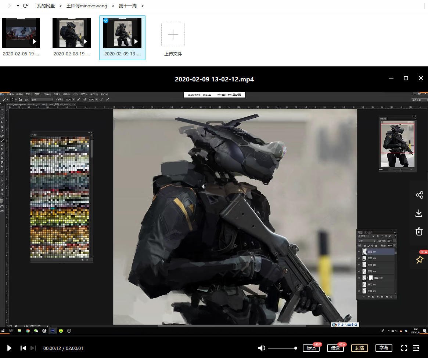Mute the video with the speaker icon
The width and height of the screenshot is (428, 358).
(262, 348)
